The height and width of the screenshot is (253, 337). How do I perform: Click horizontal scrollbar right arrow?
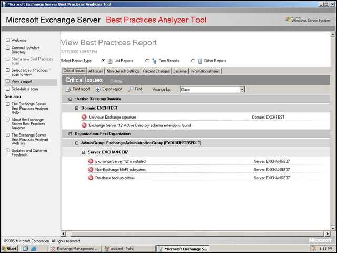328,233
